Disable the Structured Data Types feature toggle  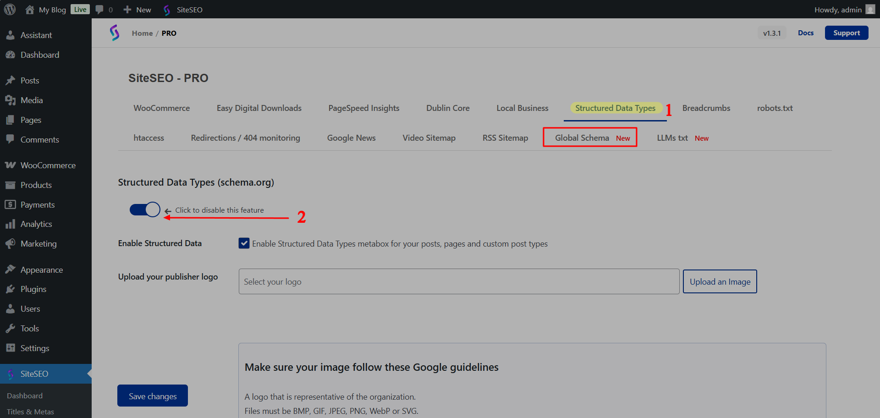(145, 210)
